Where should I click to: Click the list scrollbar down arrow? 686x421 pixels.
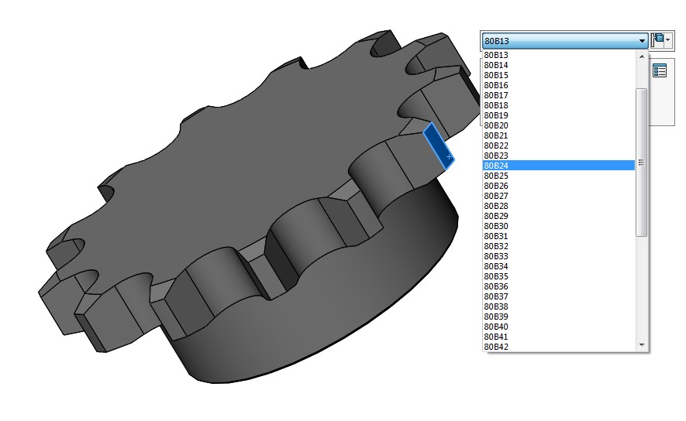pos(641,345)
